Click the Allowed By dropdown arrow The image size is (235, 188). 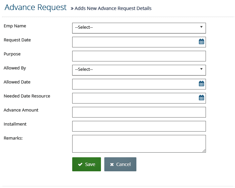click(201, 69)
